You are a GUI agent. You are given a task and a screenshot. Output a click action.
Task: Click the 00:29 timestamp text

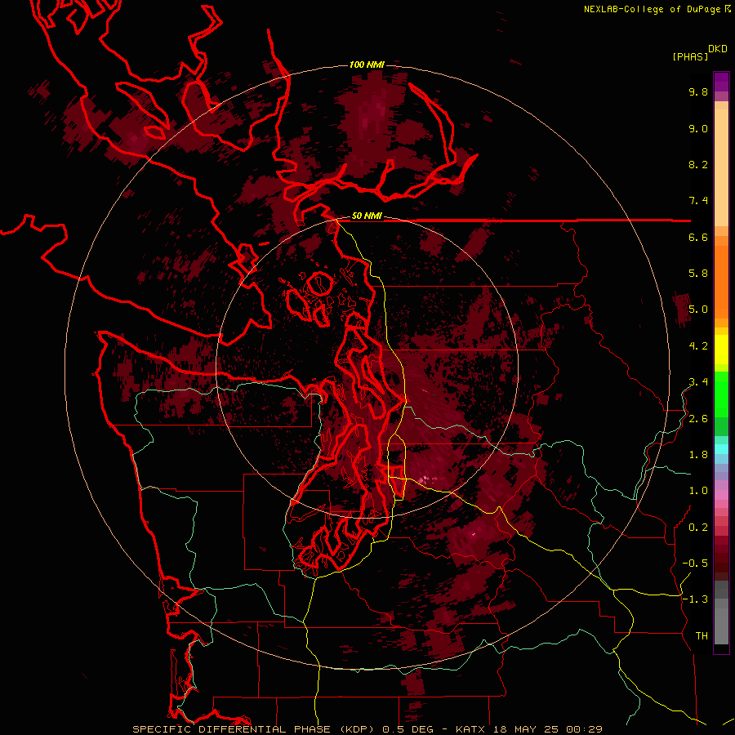(x=584, y=729)
